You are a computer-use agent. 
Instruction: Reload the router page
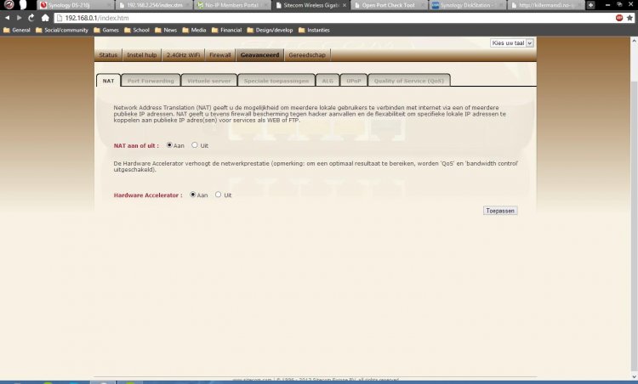coord(31,17)
